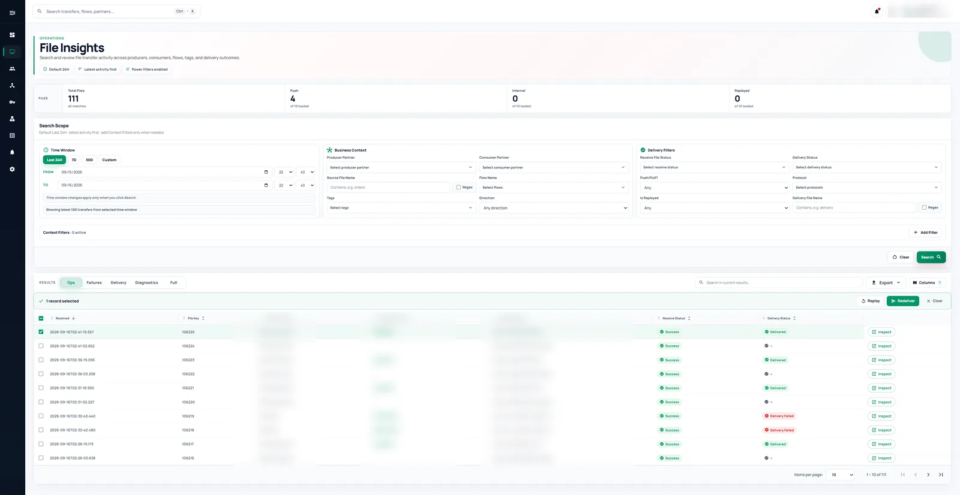Screen dimensions: 960x495
Task: Enable Regex for Delivery File Name
Action: pyautogui.click(x=924, y=207)
